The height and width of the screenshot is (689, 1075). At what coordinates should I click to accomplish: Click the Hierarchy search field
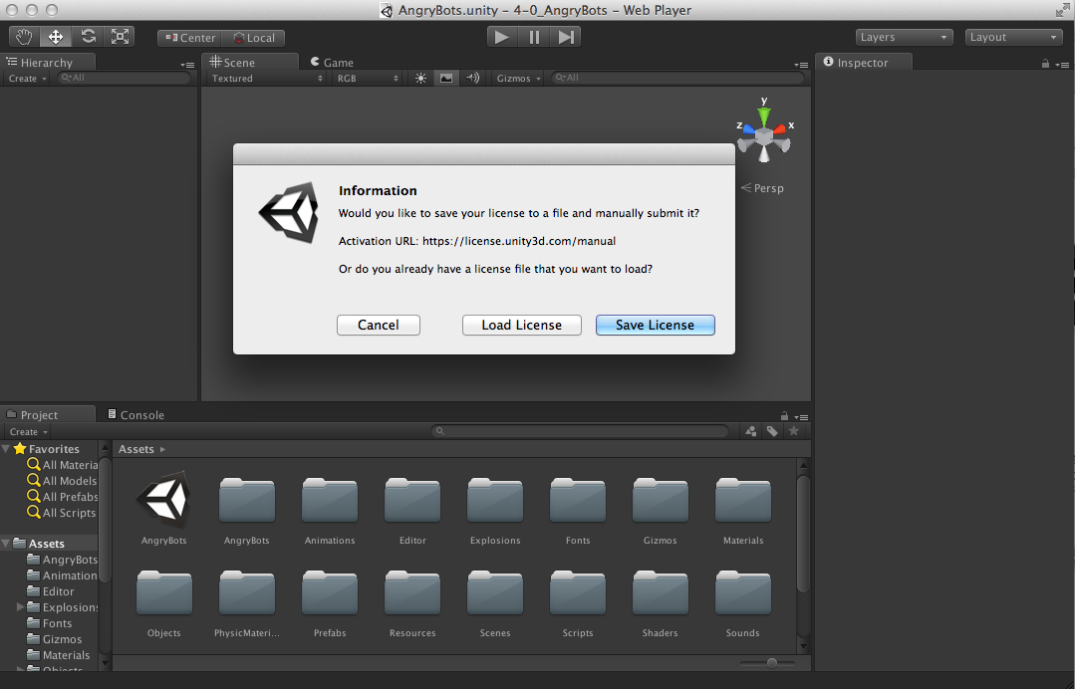124,78
